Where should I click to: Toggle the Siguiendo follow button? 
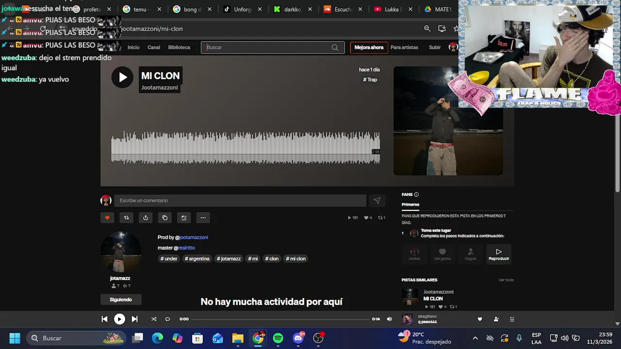click(121, 300)
